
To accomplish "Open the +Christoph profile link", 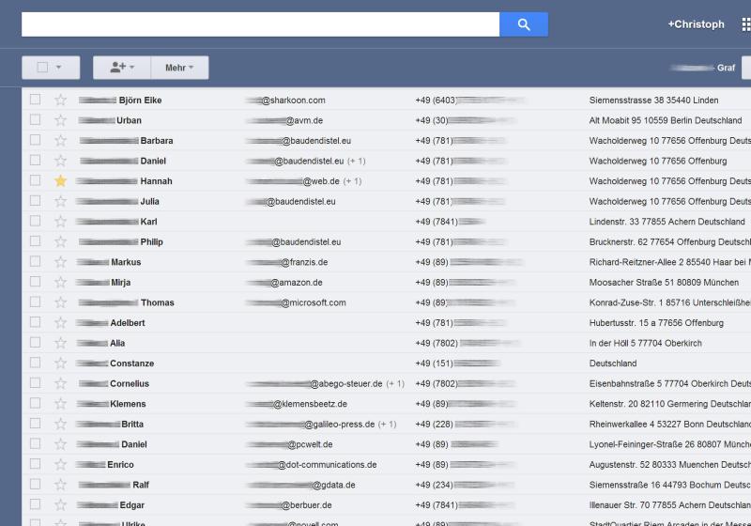I will click(696, 24).
